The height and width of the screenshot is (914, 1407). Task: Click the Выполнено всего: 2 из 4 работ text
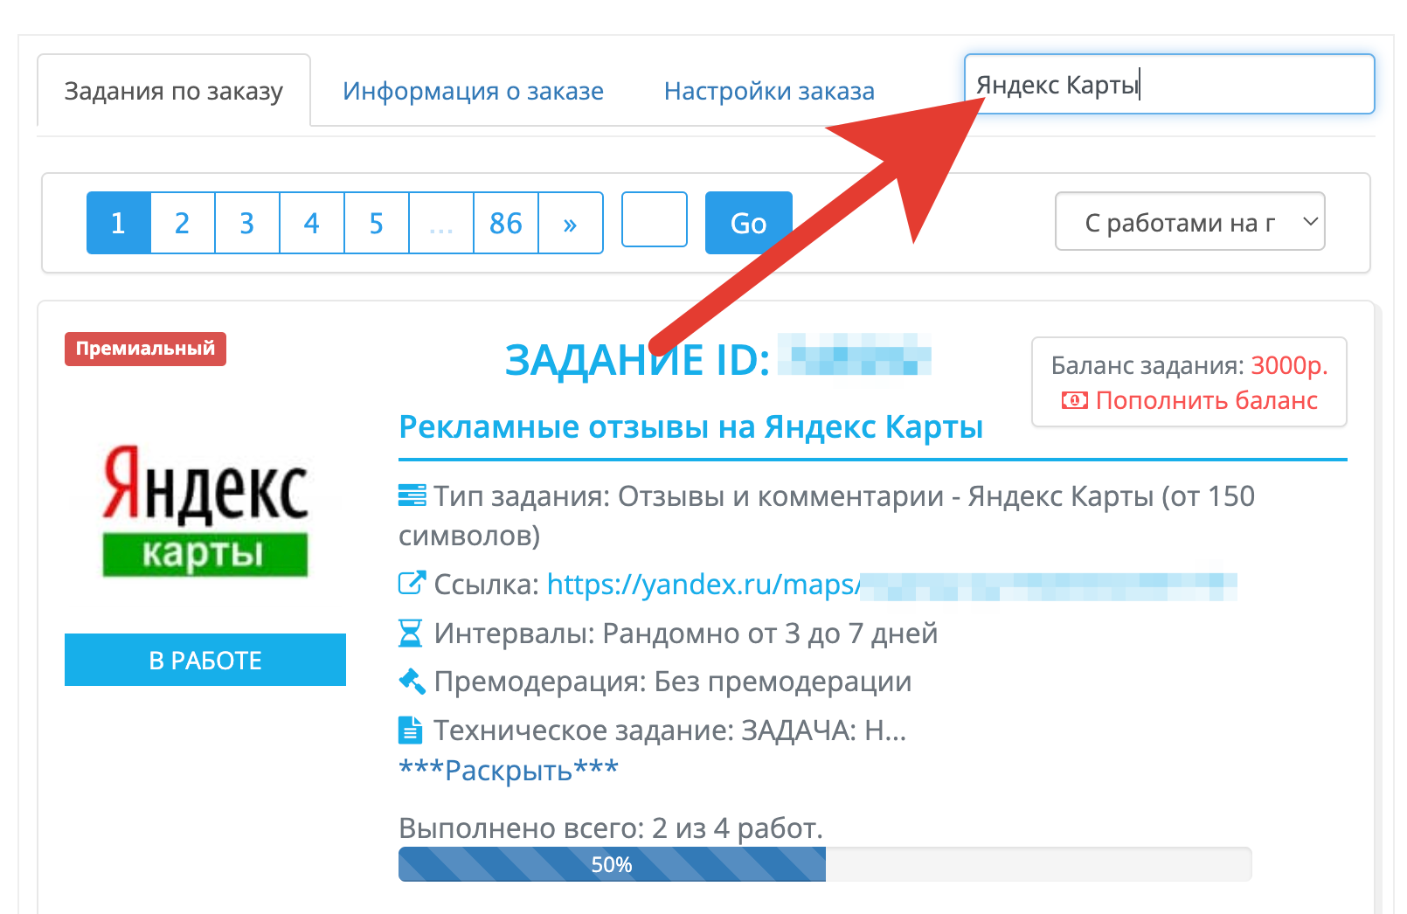pyautogui.click(x=611, y=827)
